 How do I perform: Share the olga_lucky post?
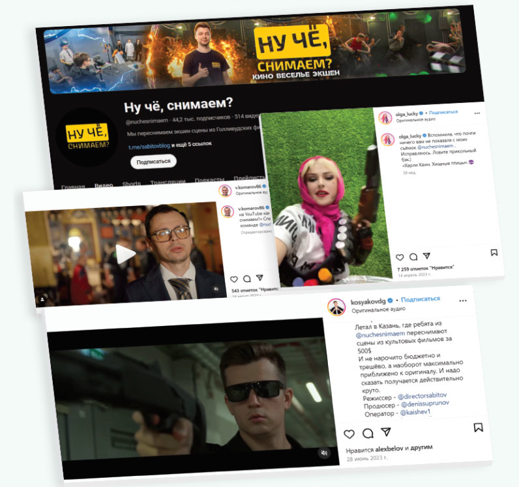(426, 256)
